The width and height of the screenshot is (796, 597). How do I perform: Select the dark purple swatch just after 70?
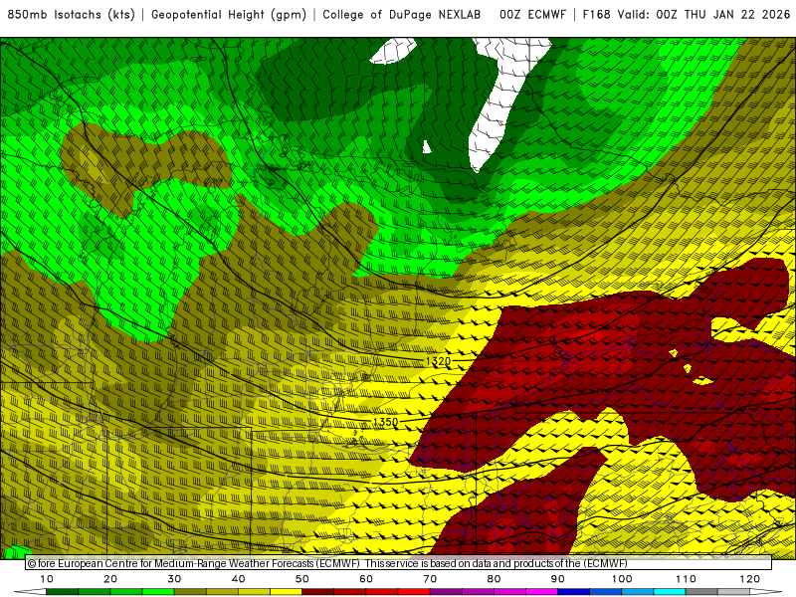pos(446,592)
